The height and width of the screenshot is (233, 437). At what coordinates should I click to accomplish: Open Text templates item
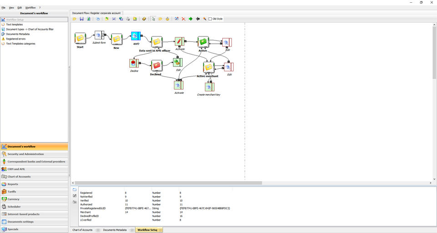(15, 25)
